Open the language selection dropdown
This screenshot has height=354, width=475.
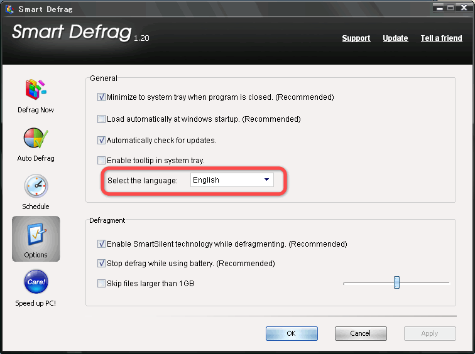tap(232, 180)
